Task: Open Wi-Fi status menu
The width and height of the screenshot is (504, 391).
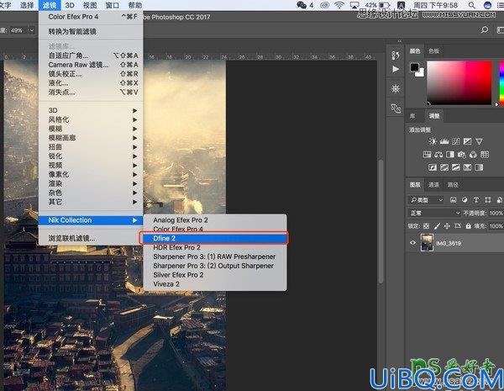Action: click(x=339, y=5)
